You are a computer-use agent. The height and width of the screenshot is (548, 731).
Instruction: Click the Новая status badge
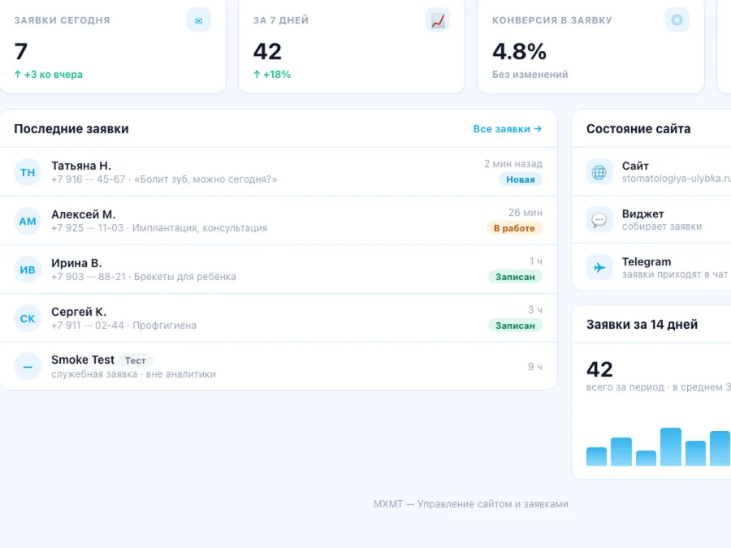point(521,179)
